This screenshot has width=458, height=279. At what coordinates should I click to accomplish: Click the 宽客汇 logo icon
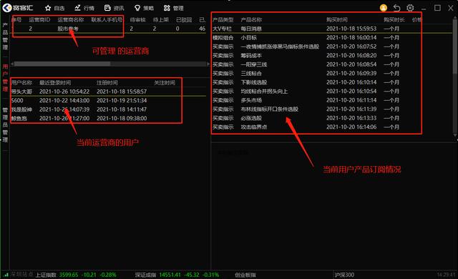(7, 8)
